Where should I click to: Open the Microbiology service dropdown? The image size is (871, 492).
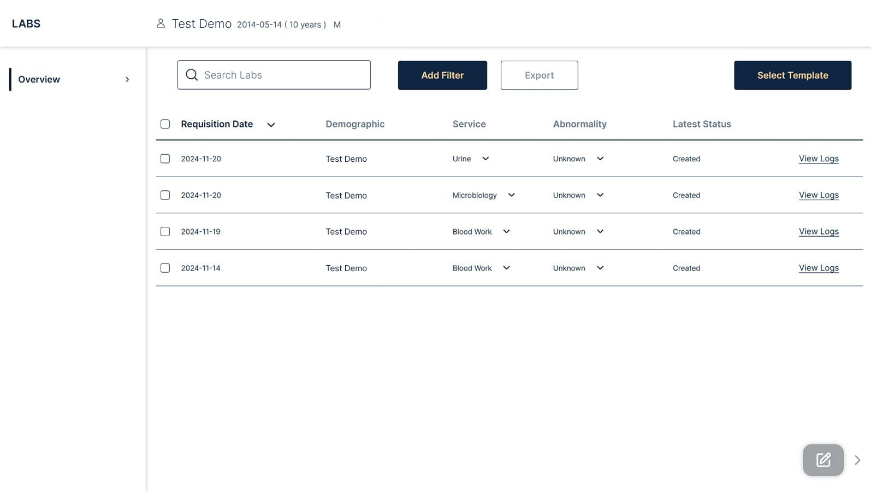[x=511, y=195]
